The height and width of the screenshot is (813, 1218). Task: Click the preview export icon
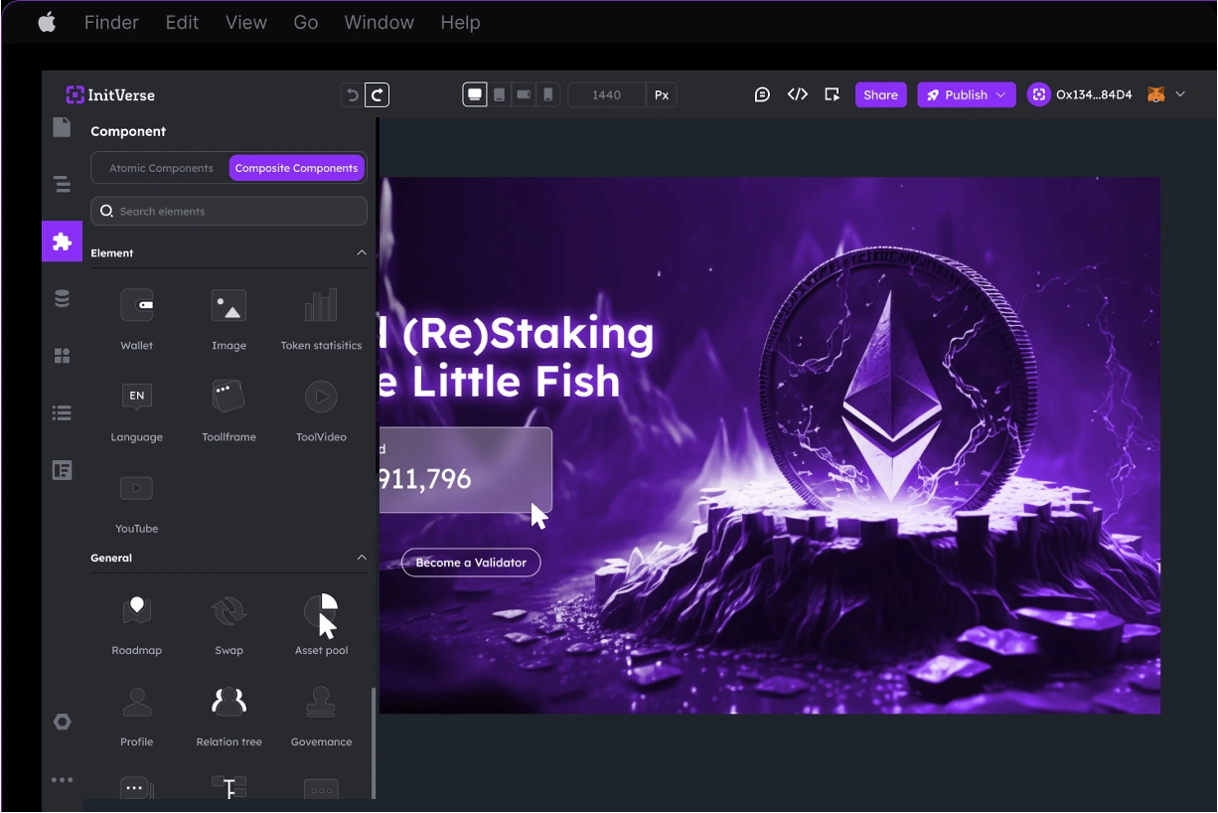tap(833, 95)
